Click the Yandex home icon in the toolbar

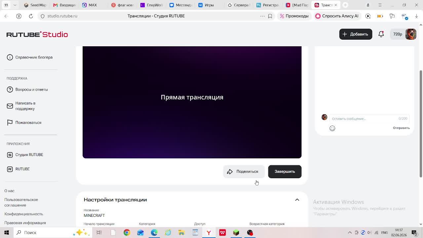click(19, 16)
